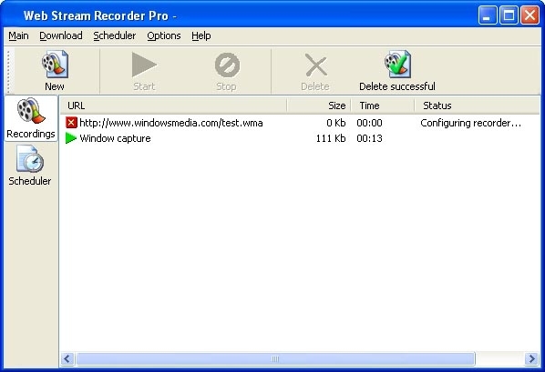Click the New recording toolbar icon
Image resolution: width=545 pixels, height=372 pixels.
(55, 65)
